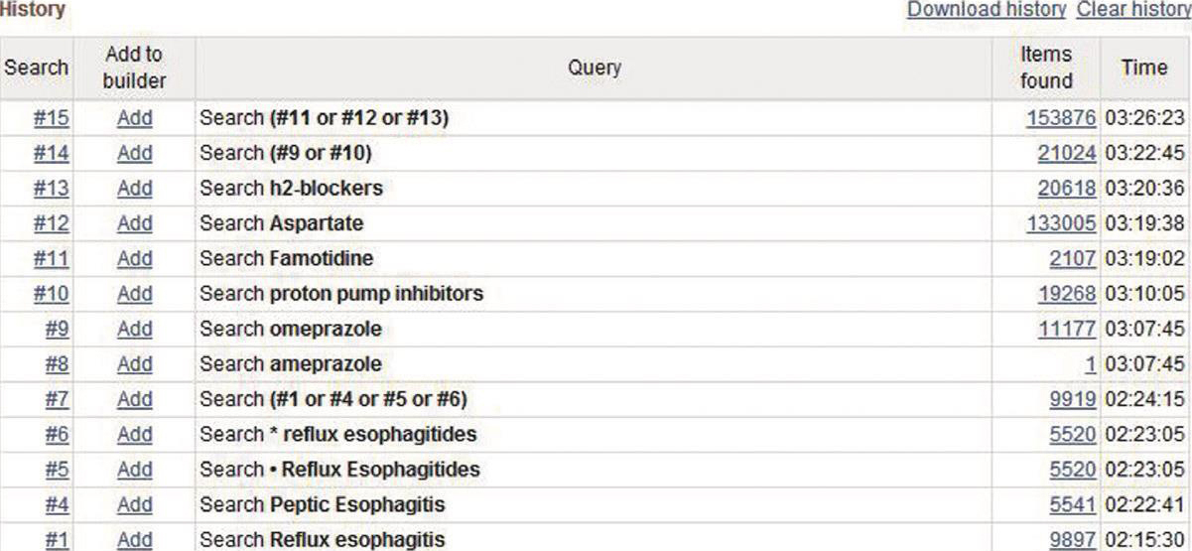1192x551 pixels.
Task: Open search number #15
Action: [x=51, y=118]
